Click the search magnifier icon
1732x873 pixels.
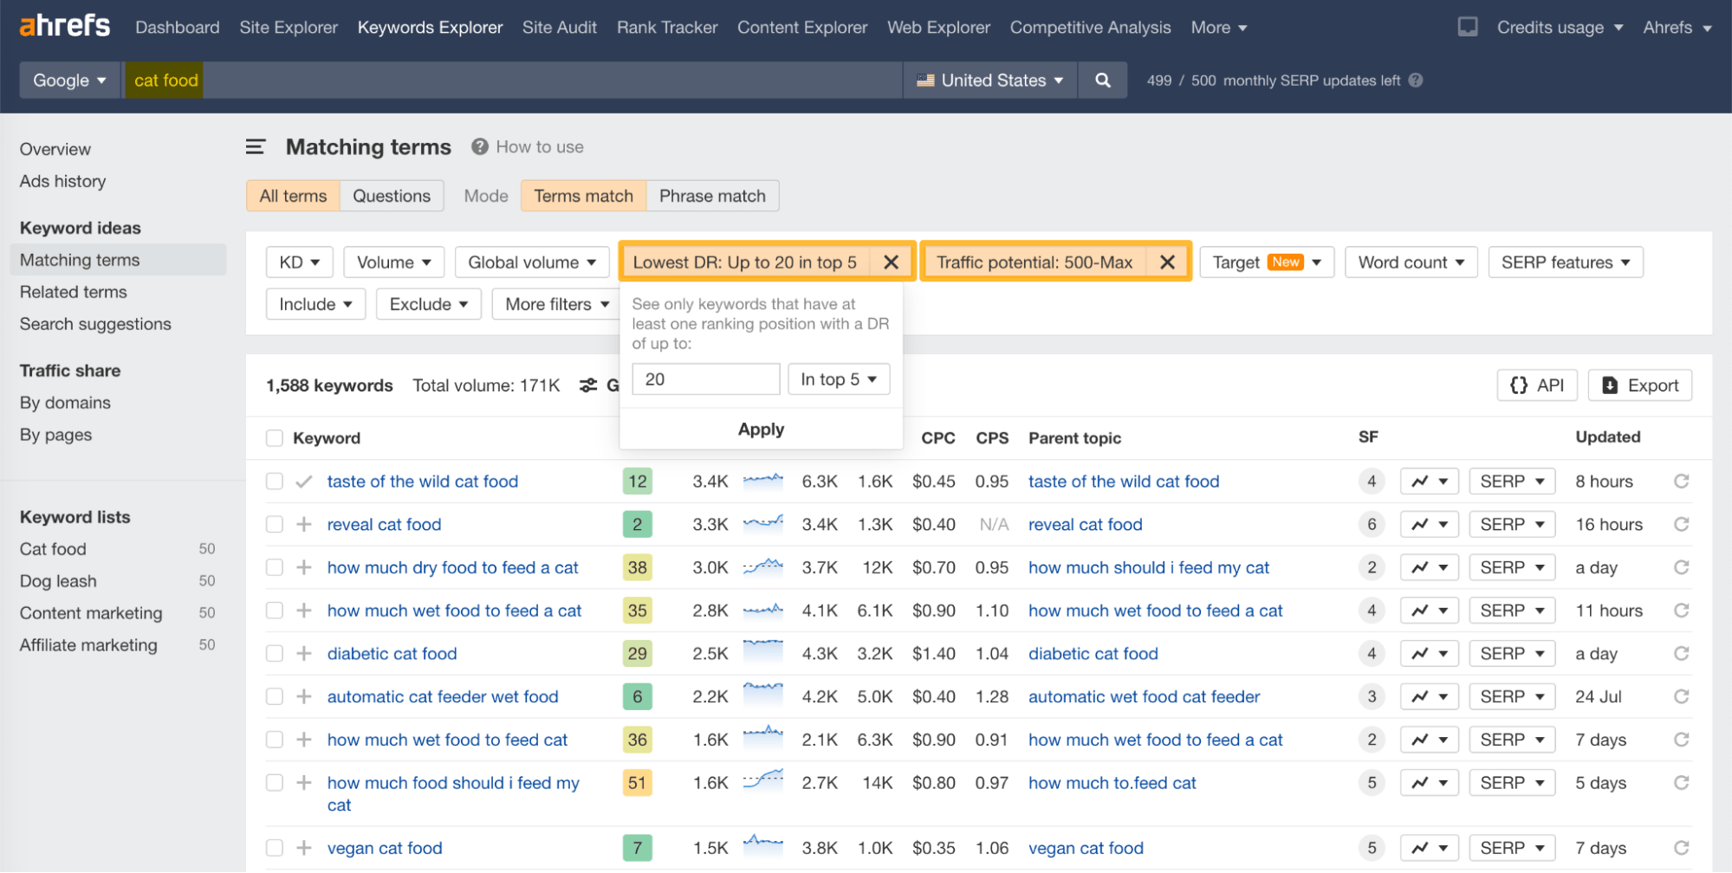[x=1101, y=80]
